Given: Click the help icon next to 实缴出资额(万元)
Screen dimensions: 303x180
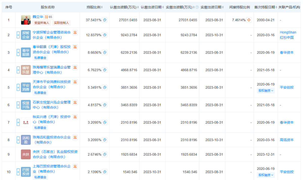Looking at the screenshot, I should [x=197, y=7].
